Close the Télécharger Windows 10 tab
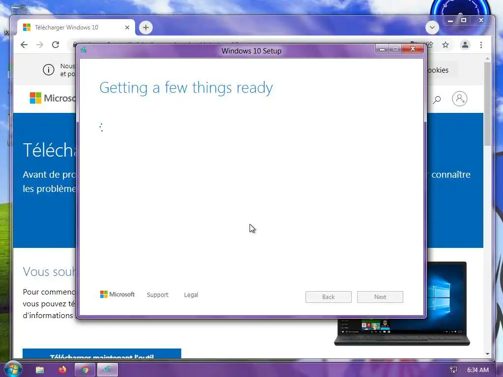Viewport: 503px width, 377px height. click(127, 27)
